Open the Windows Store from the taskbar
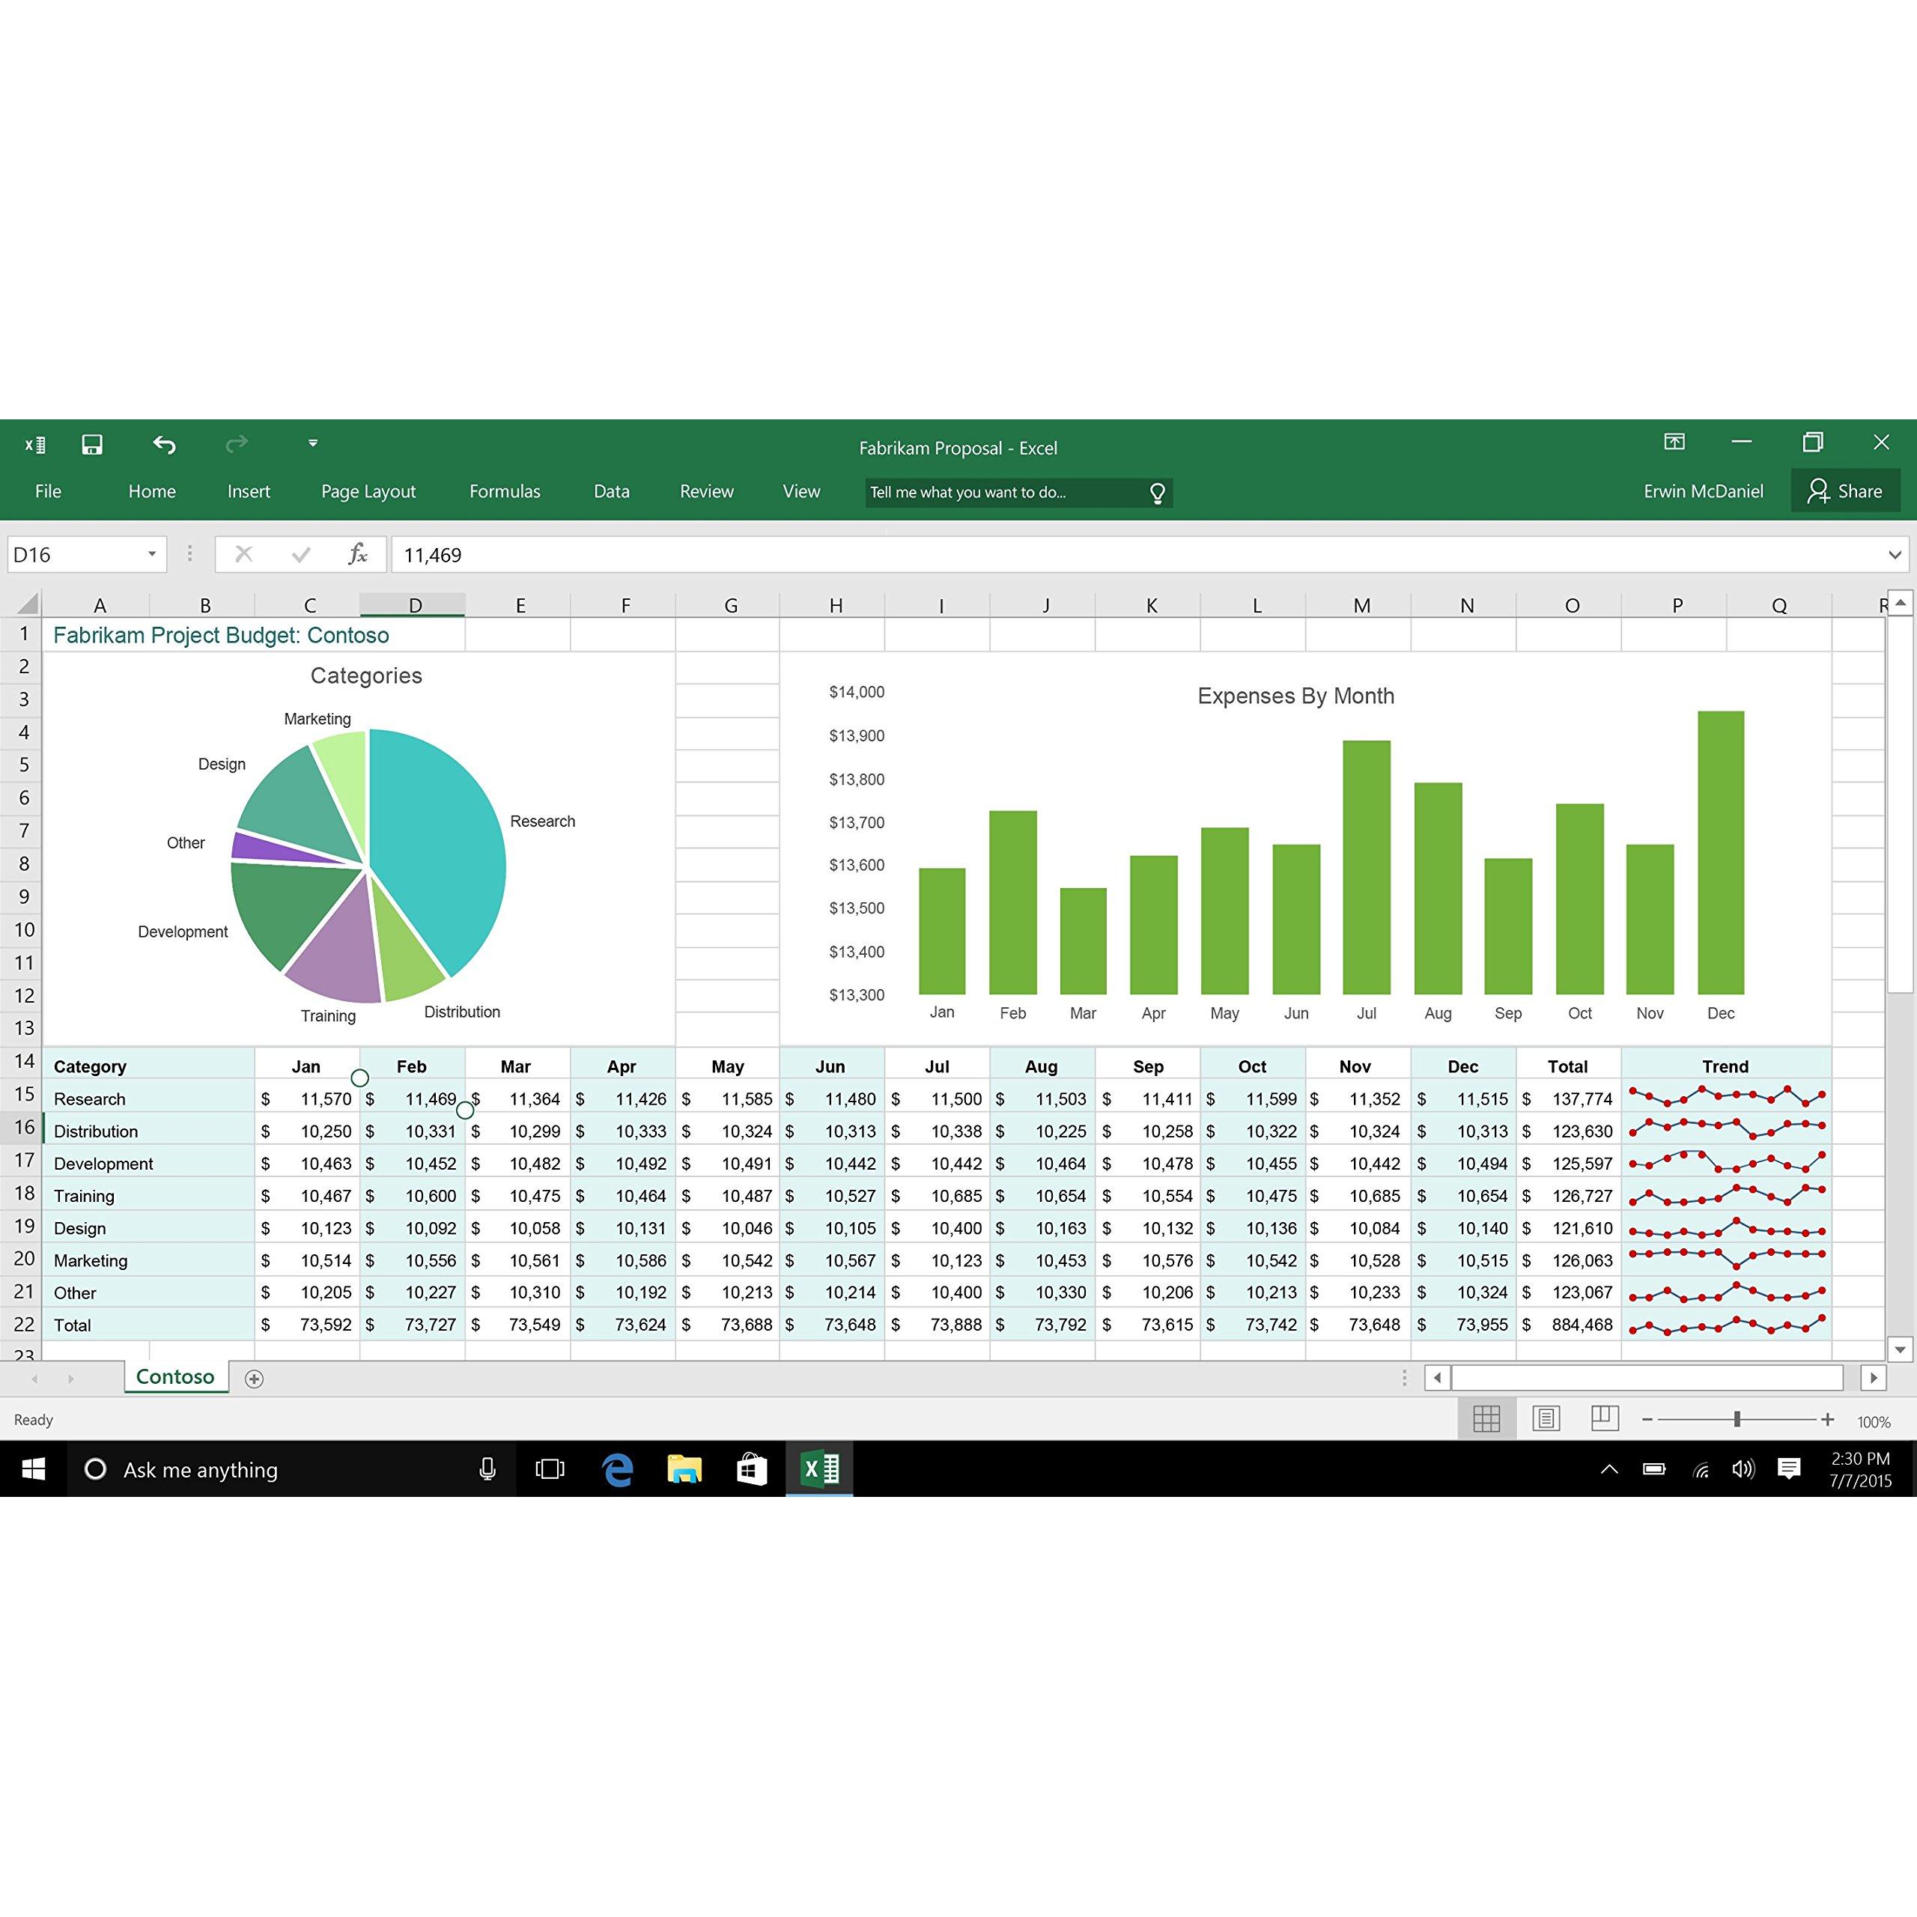The width and height of the screenshot is (1917, 1917). (751, 1469)
